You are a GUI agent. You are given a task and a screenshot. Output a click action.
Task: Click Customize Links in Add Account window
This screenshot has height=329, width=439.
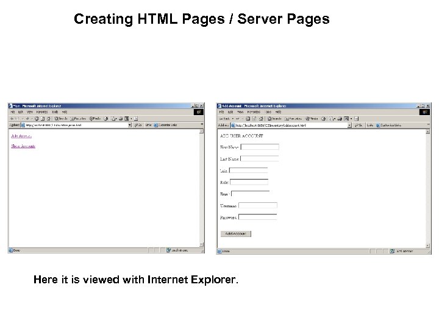(x=389, y=126)
